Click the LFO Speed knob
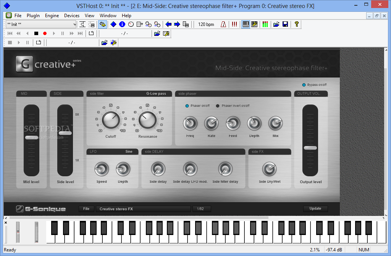 tap(102, 169)
